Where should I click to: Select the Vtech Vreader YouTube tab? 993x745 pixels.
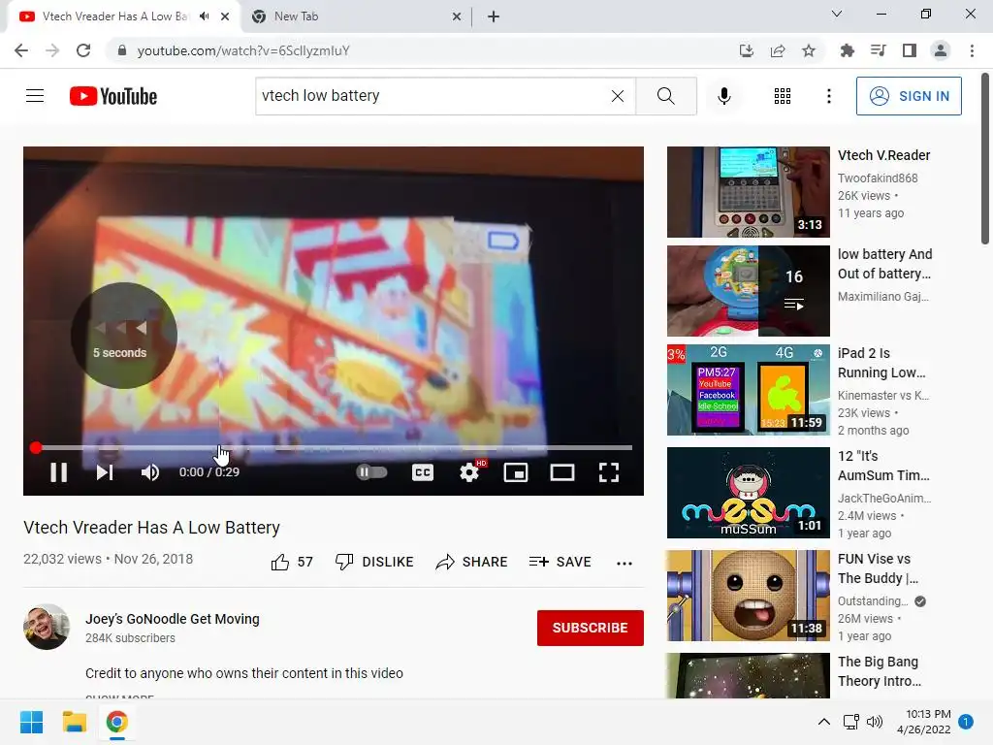coord(116,16)
